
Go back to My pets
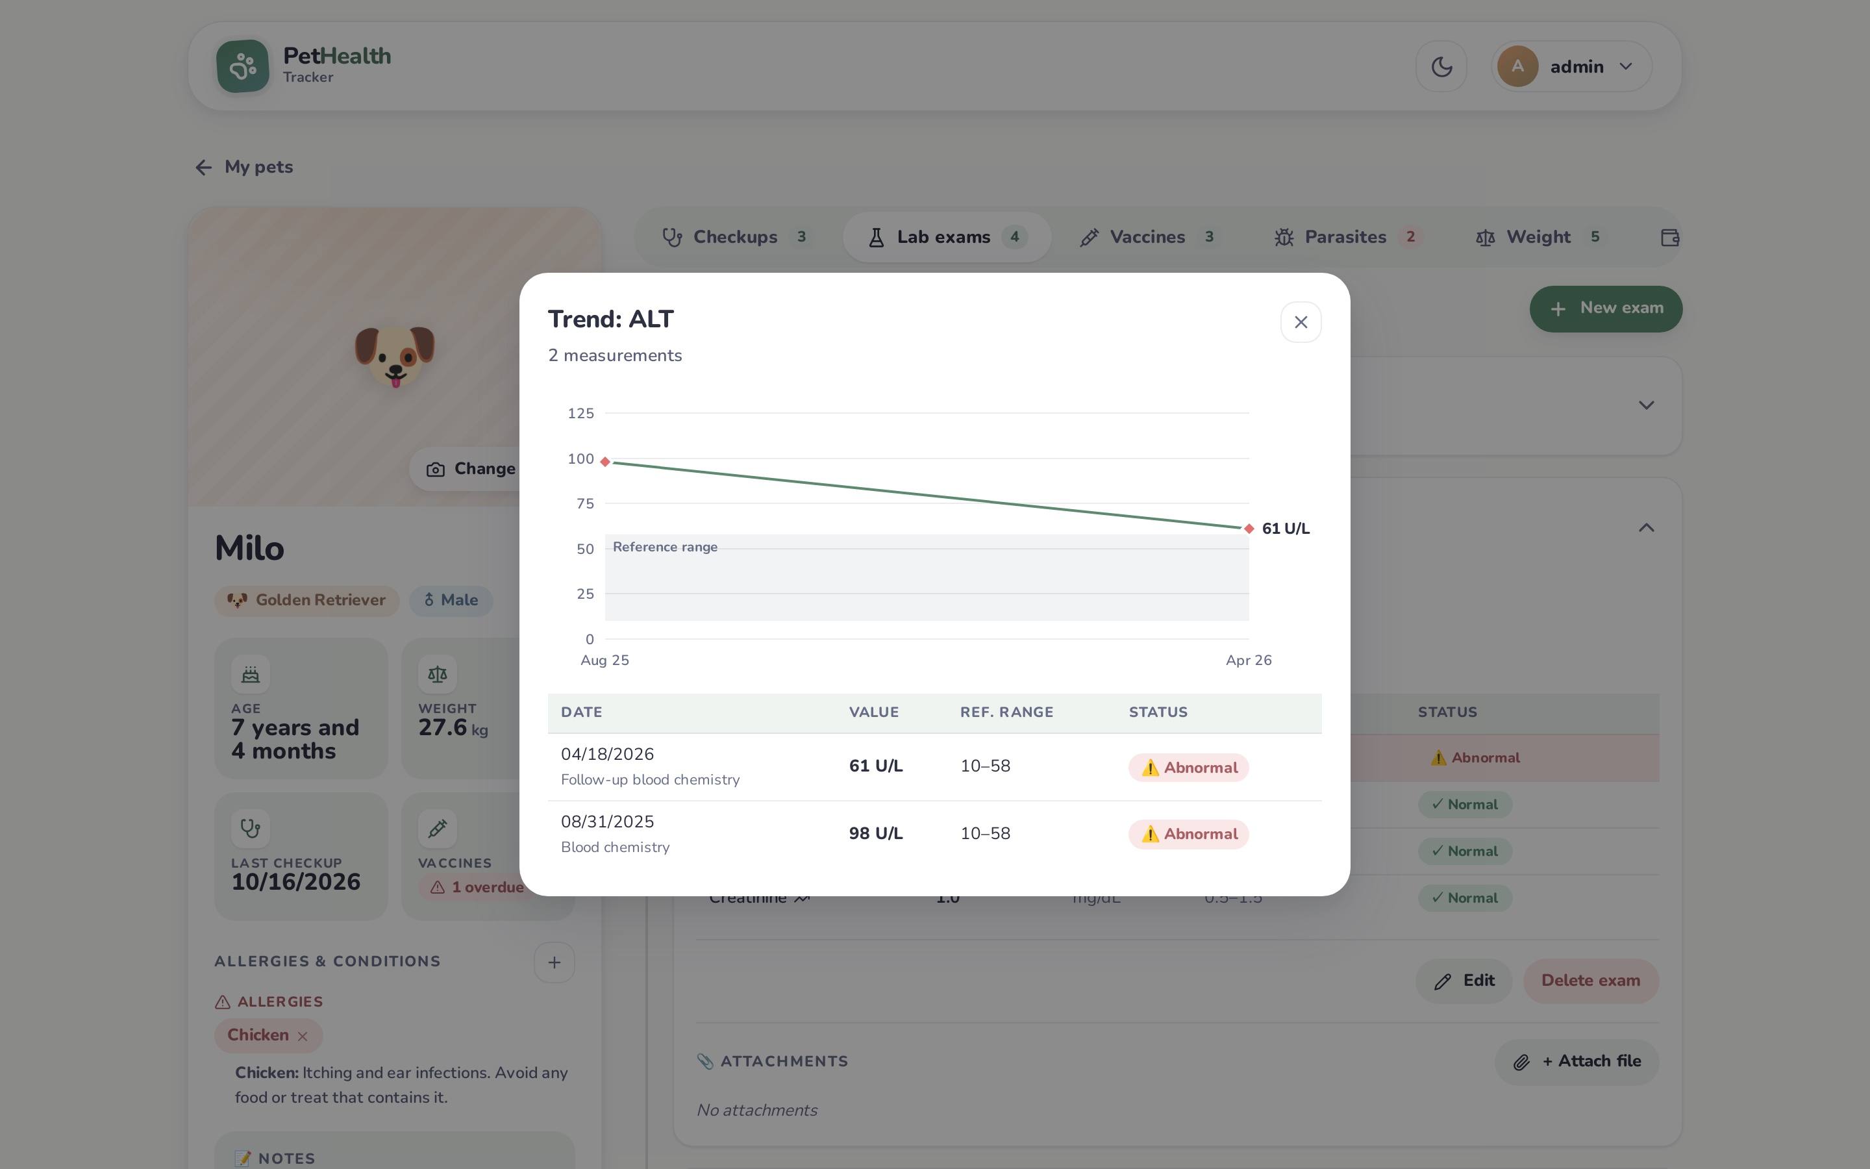(243, 167)
